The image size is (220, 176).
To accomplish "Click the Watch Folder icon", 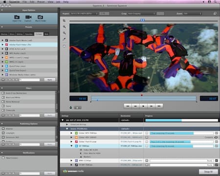I will 40,17.
